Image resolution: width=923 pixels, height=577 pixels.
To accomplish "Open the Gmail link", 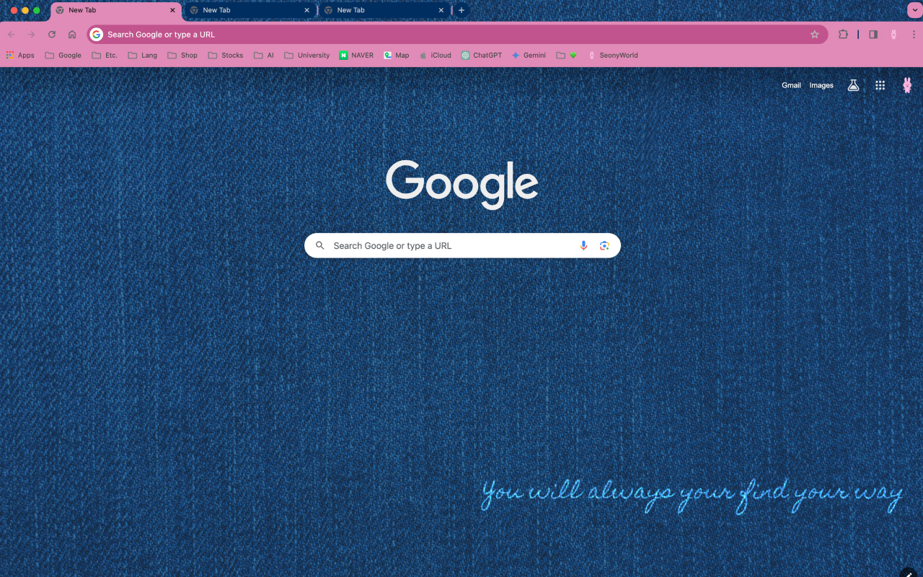I will (x=791, y=85).
